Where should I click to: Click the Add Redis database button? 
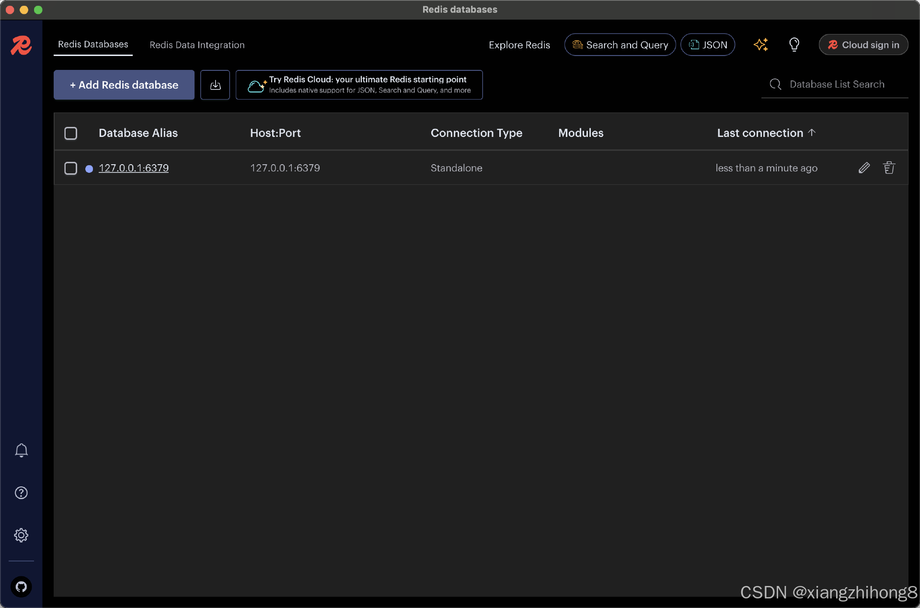coord(124,85)
